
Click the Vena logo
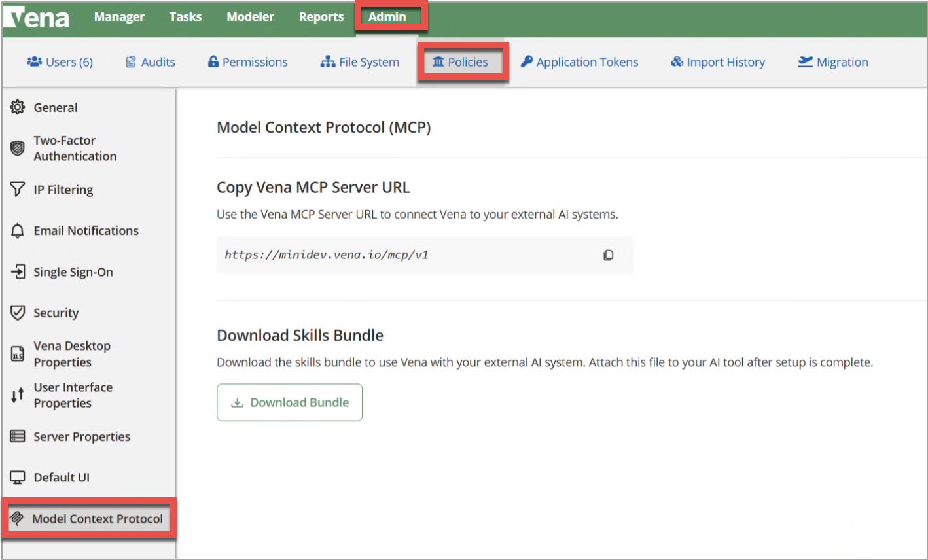(x=37, y=18)
